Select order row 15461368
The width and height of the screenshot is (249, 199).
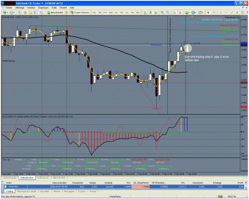point(124,187)
